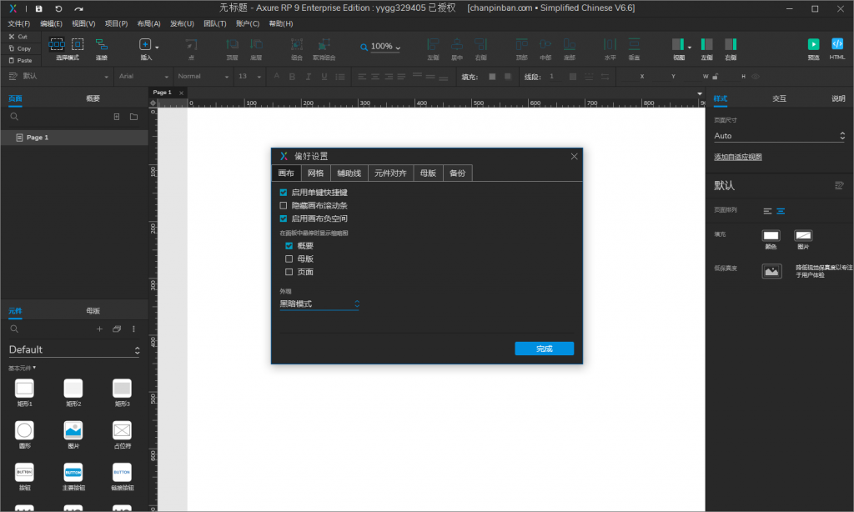Screen dimensions: 854x512
Task: Select the 连接 connector tool
Action: tap(101, 45)
